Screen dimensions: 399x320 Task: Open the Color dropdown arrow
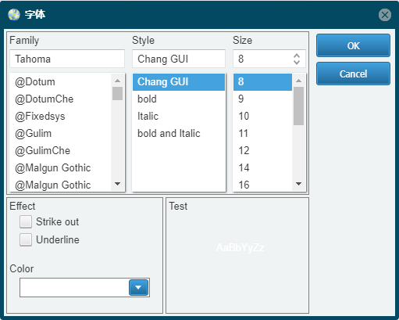click(138, 287)
